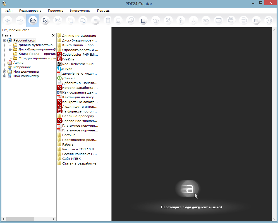Click the D:\Рабочий стол path field

coord(56,30)
